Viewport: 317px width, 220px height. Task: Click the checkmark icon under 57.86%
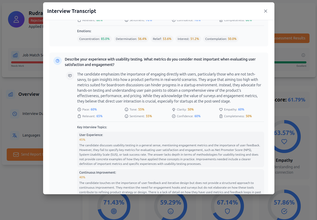tap(284, 211)
